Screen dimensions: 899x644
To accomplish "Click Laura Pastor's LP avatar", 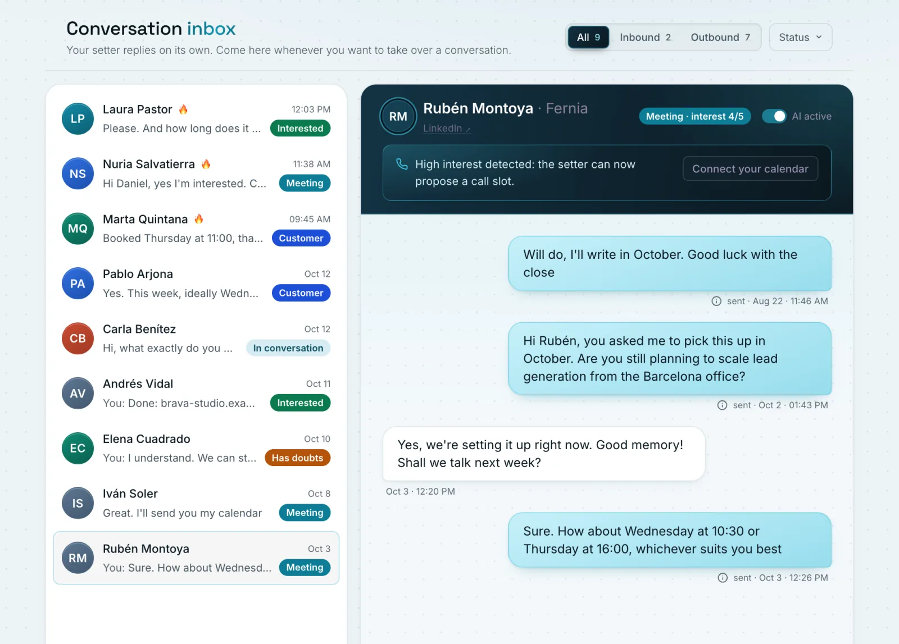I will (78, 118).
